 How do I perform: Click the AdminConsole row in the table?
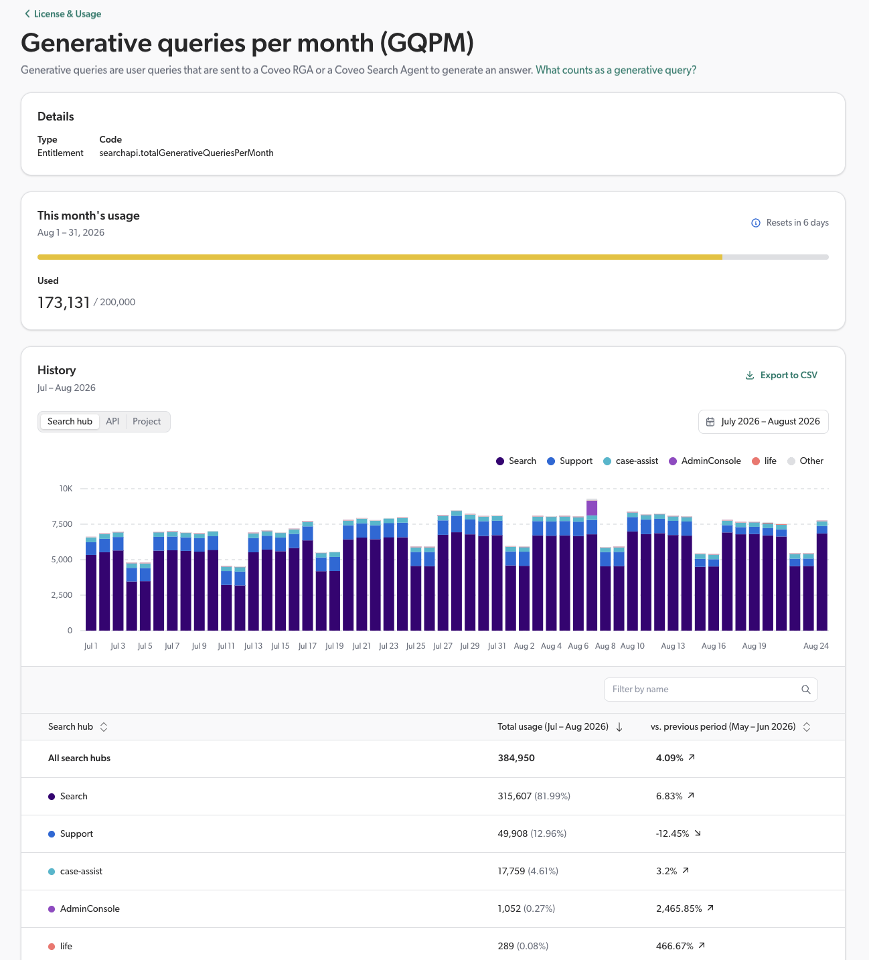(433, 909)
